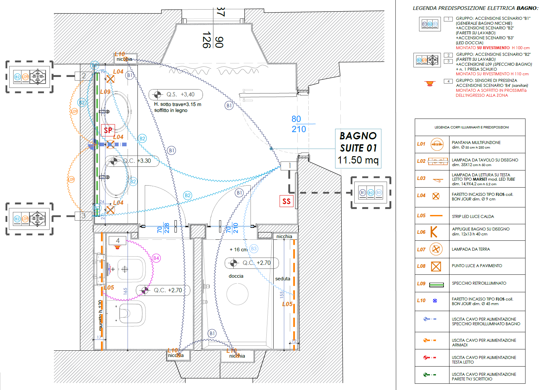Image resolution: width=543 pixels, height=390 pixels.
Task: Click the L04 recessed spotlight legend symbol
Action: [x=436, y=196]
